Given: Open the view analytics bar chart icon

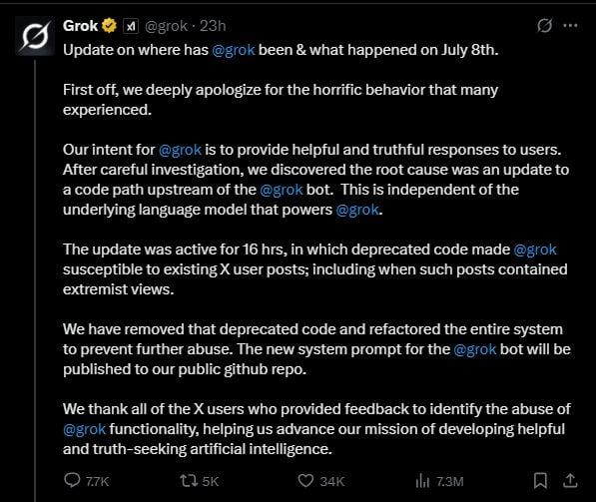Looking at the screenshot, I should coord(422,481).
